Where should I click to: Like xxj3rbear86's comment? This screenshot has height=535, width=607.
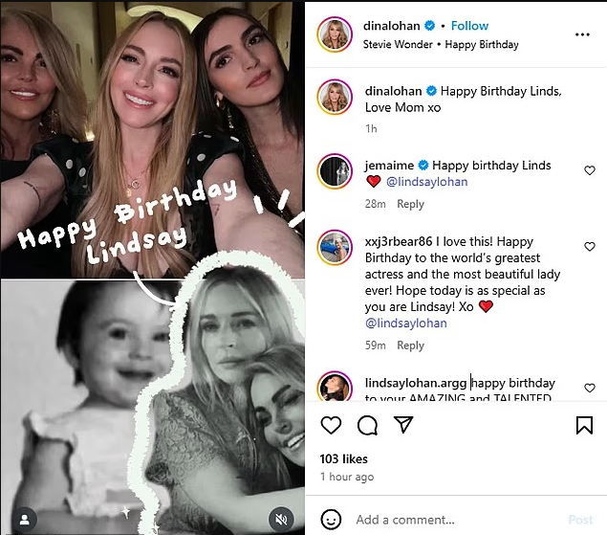[x=589, y=247]
